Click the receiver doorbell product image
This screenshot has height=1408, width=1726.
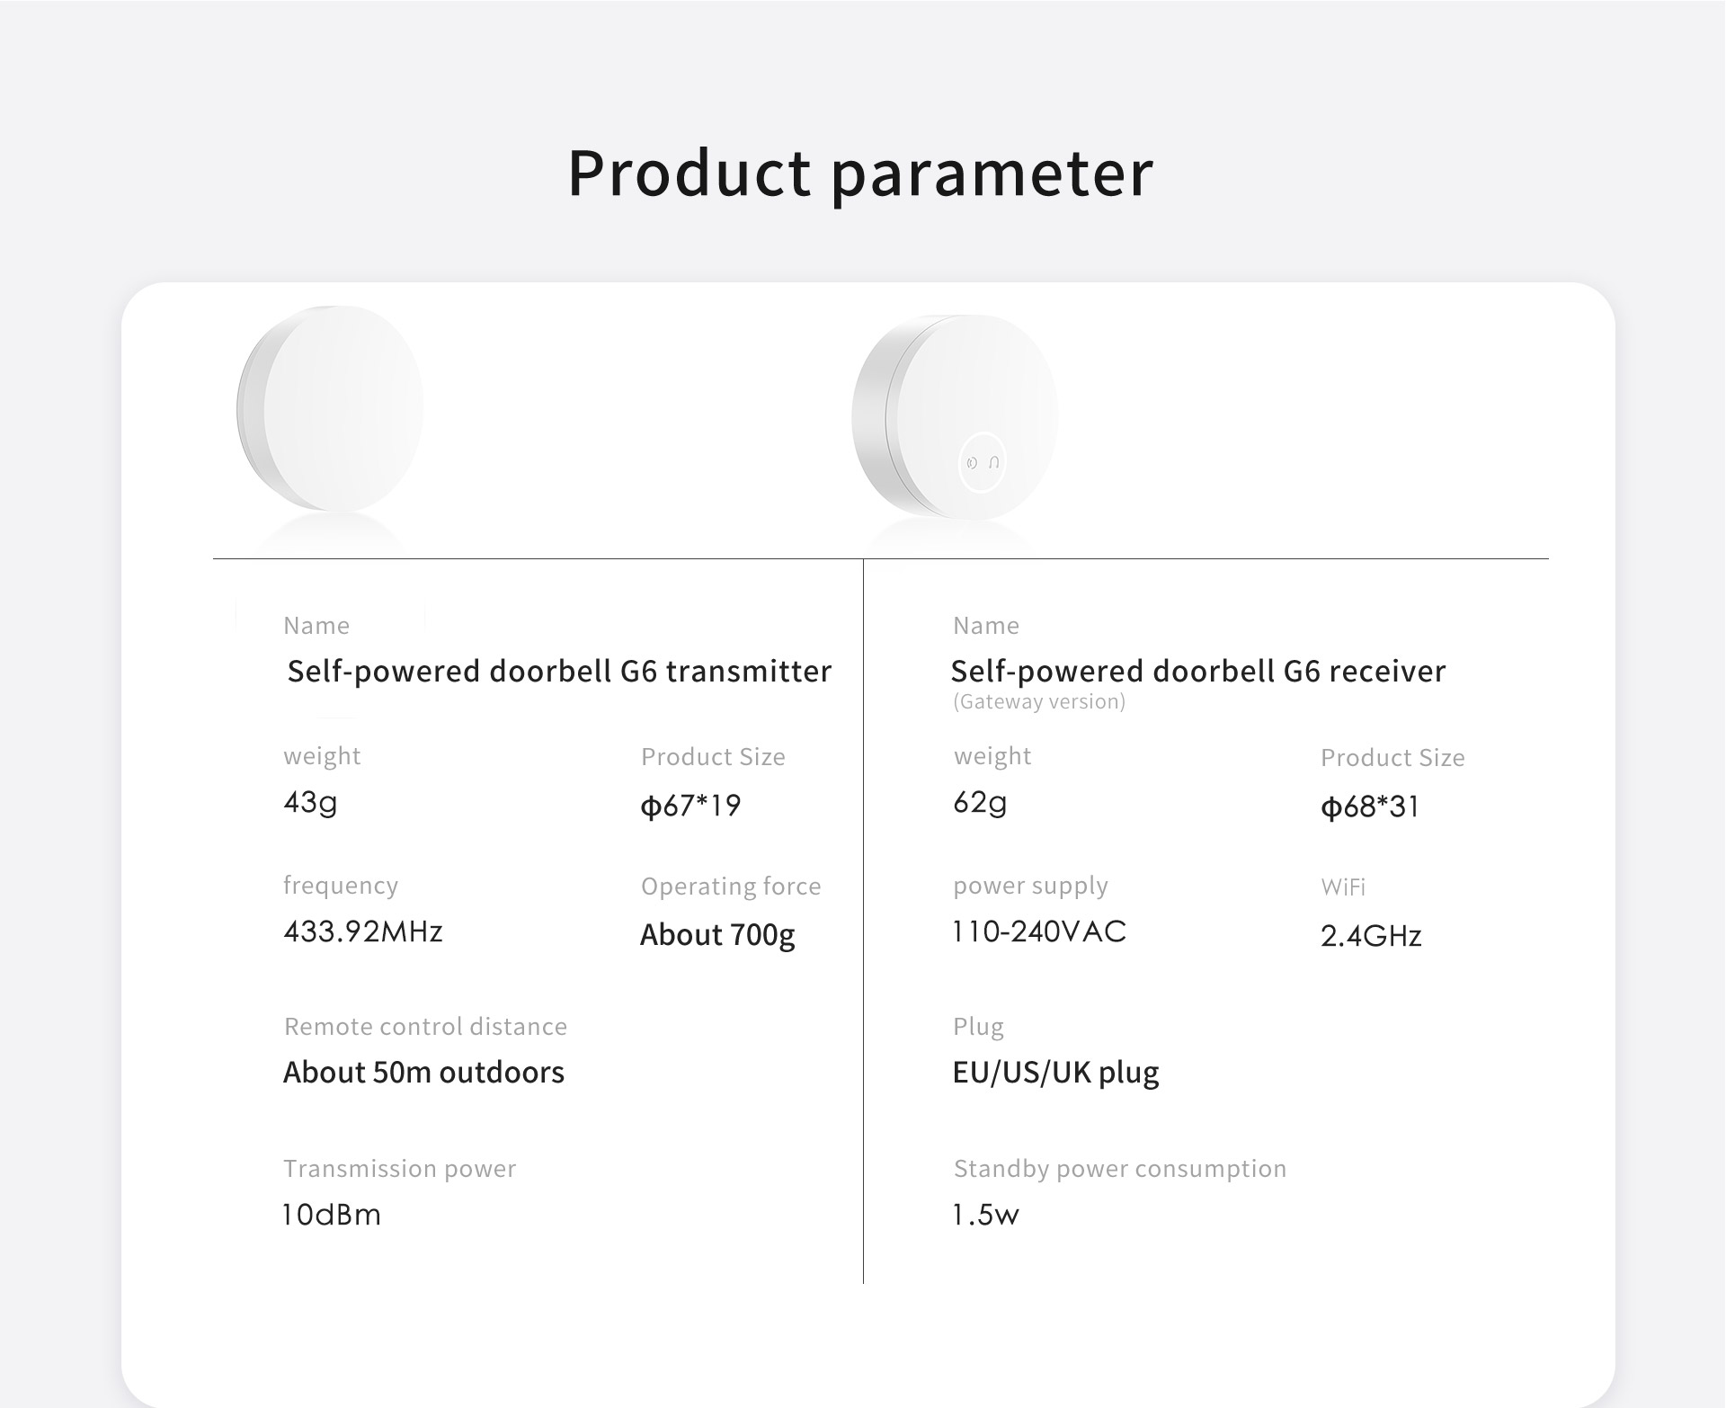click(x=955, y=417)
